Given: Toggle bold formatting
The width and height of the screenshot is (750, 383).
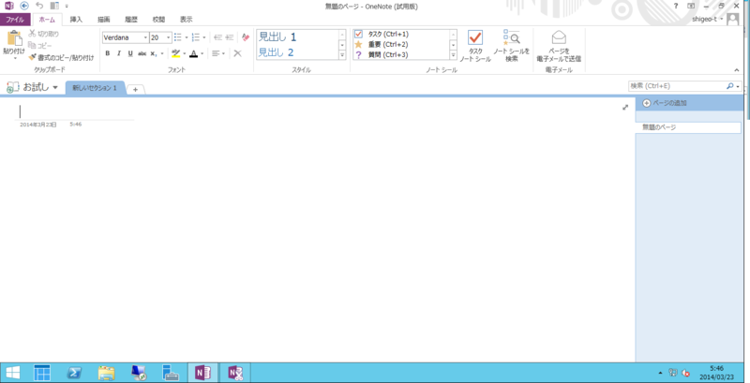Looking at the screenshot, I should pos(108,53).
